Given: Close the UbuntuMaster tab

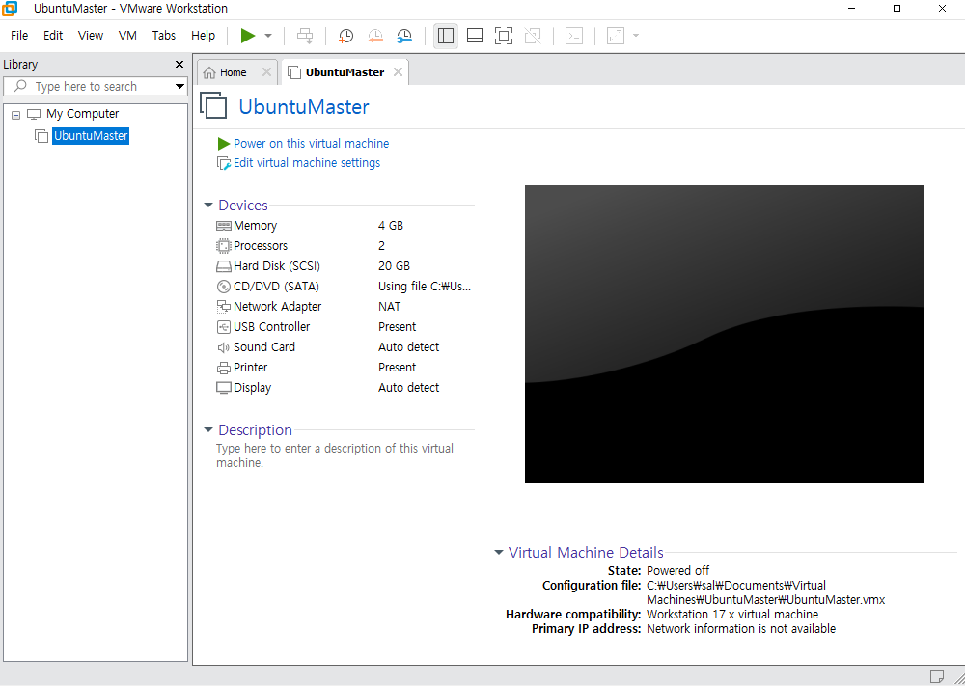Looking at the screenshot, I should tap(398, 72).
